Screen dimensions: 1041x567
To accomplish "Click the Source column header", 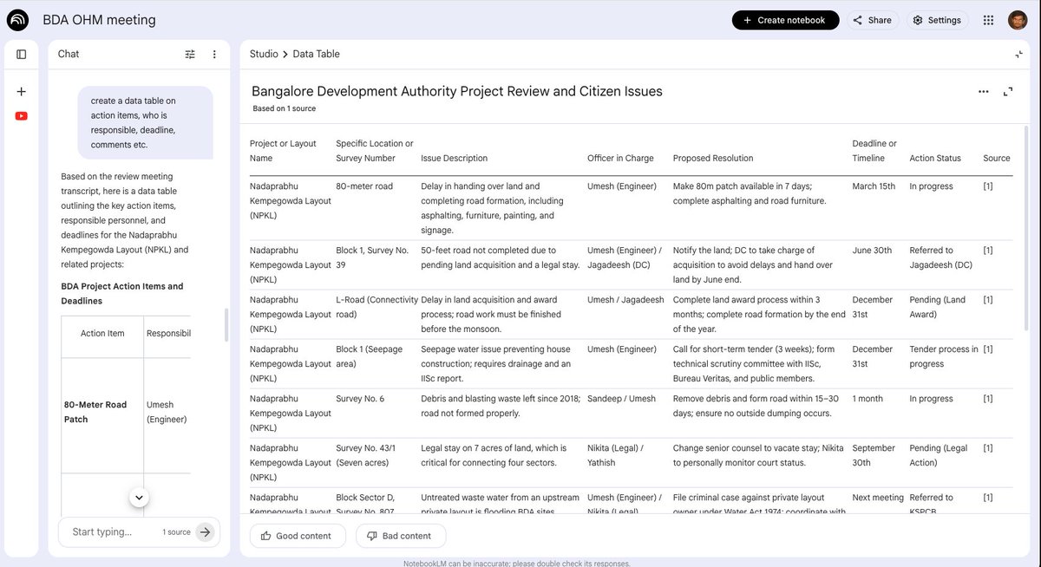I will [x=997, y=159].
